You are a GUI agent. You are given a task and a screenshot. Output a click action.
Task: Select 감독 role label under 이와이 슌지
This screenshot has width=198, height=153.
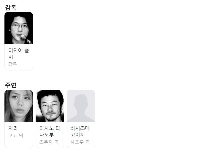click(12, 64)
